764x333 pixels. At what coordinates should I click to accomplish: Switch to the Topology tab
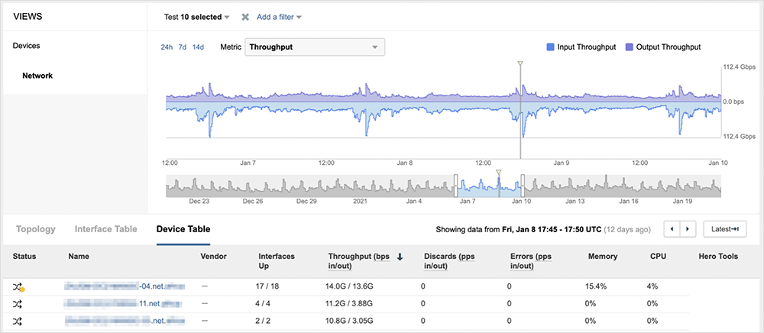point(36,228)
